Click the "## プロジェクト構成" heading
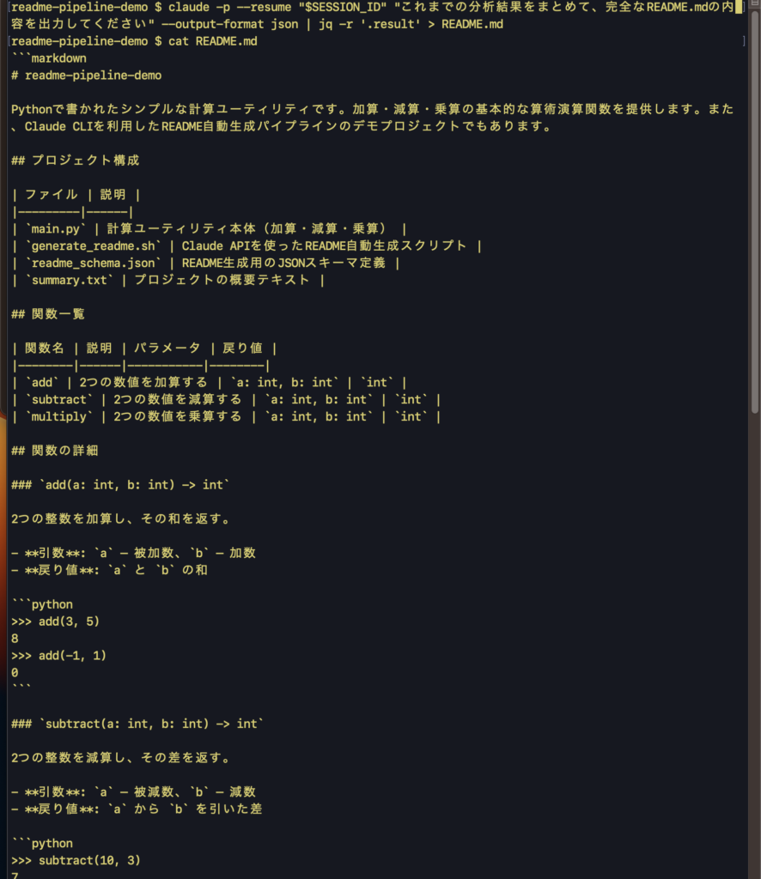 click(75, 161)
